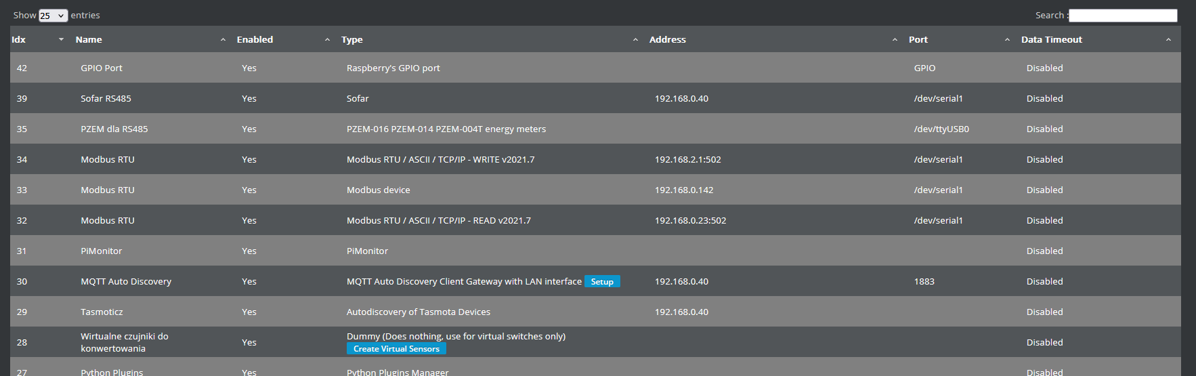Click Disabled timeout in PiMonitor row

pyautogui.click(x=1044, y=251)
